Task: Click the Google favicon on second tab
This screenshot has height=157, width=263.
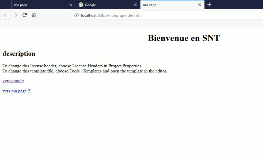Action: pos(81,5)
